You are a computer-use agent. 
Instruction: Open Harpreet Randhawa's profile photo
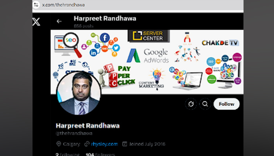pos(79,93)
